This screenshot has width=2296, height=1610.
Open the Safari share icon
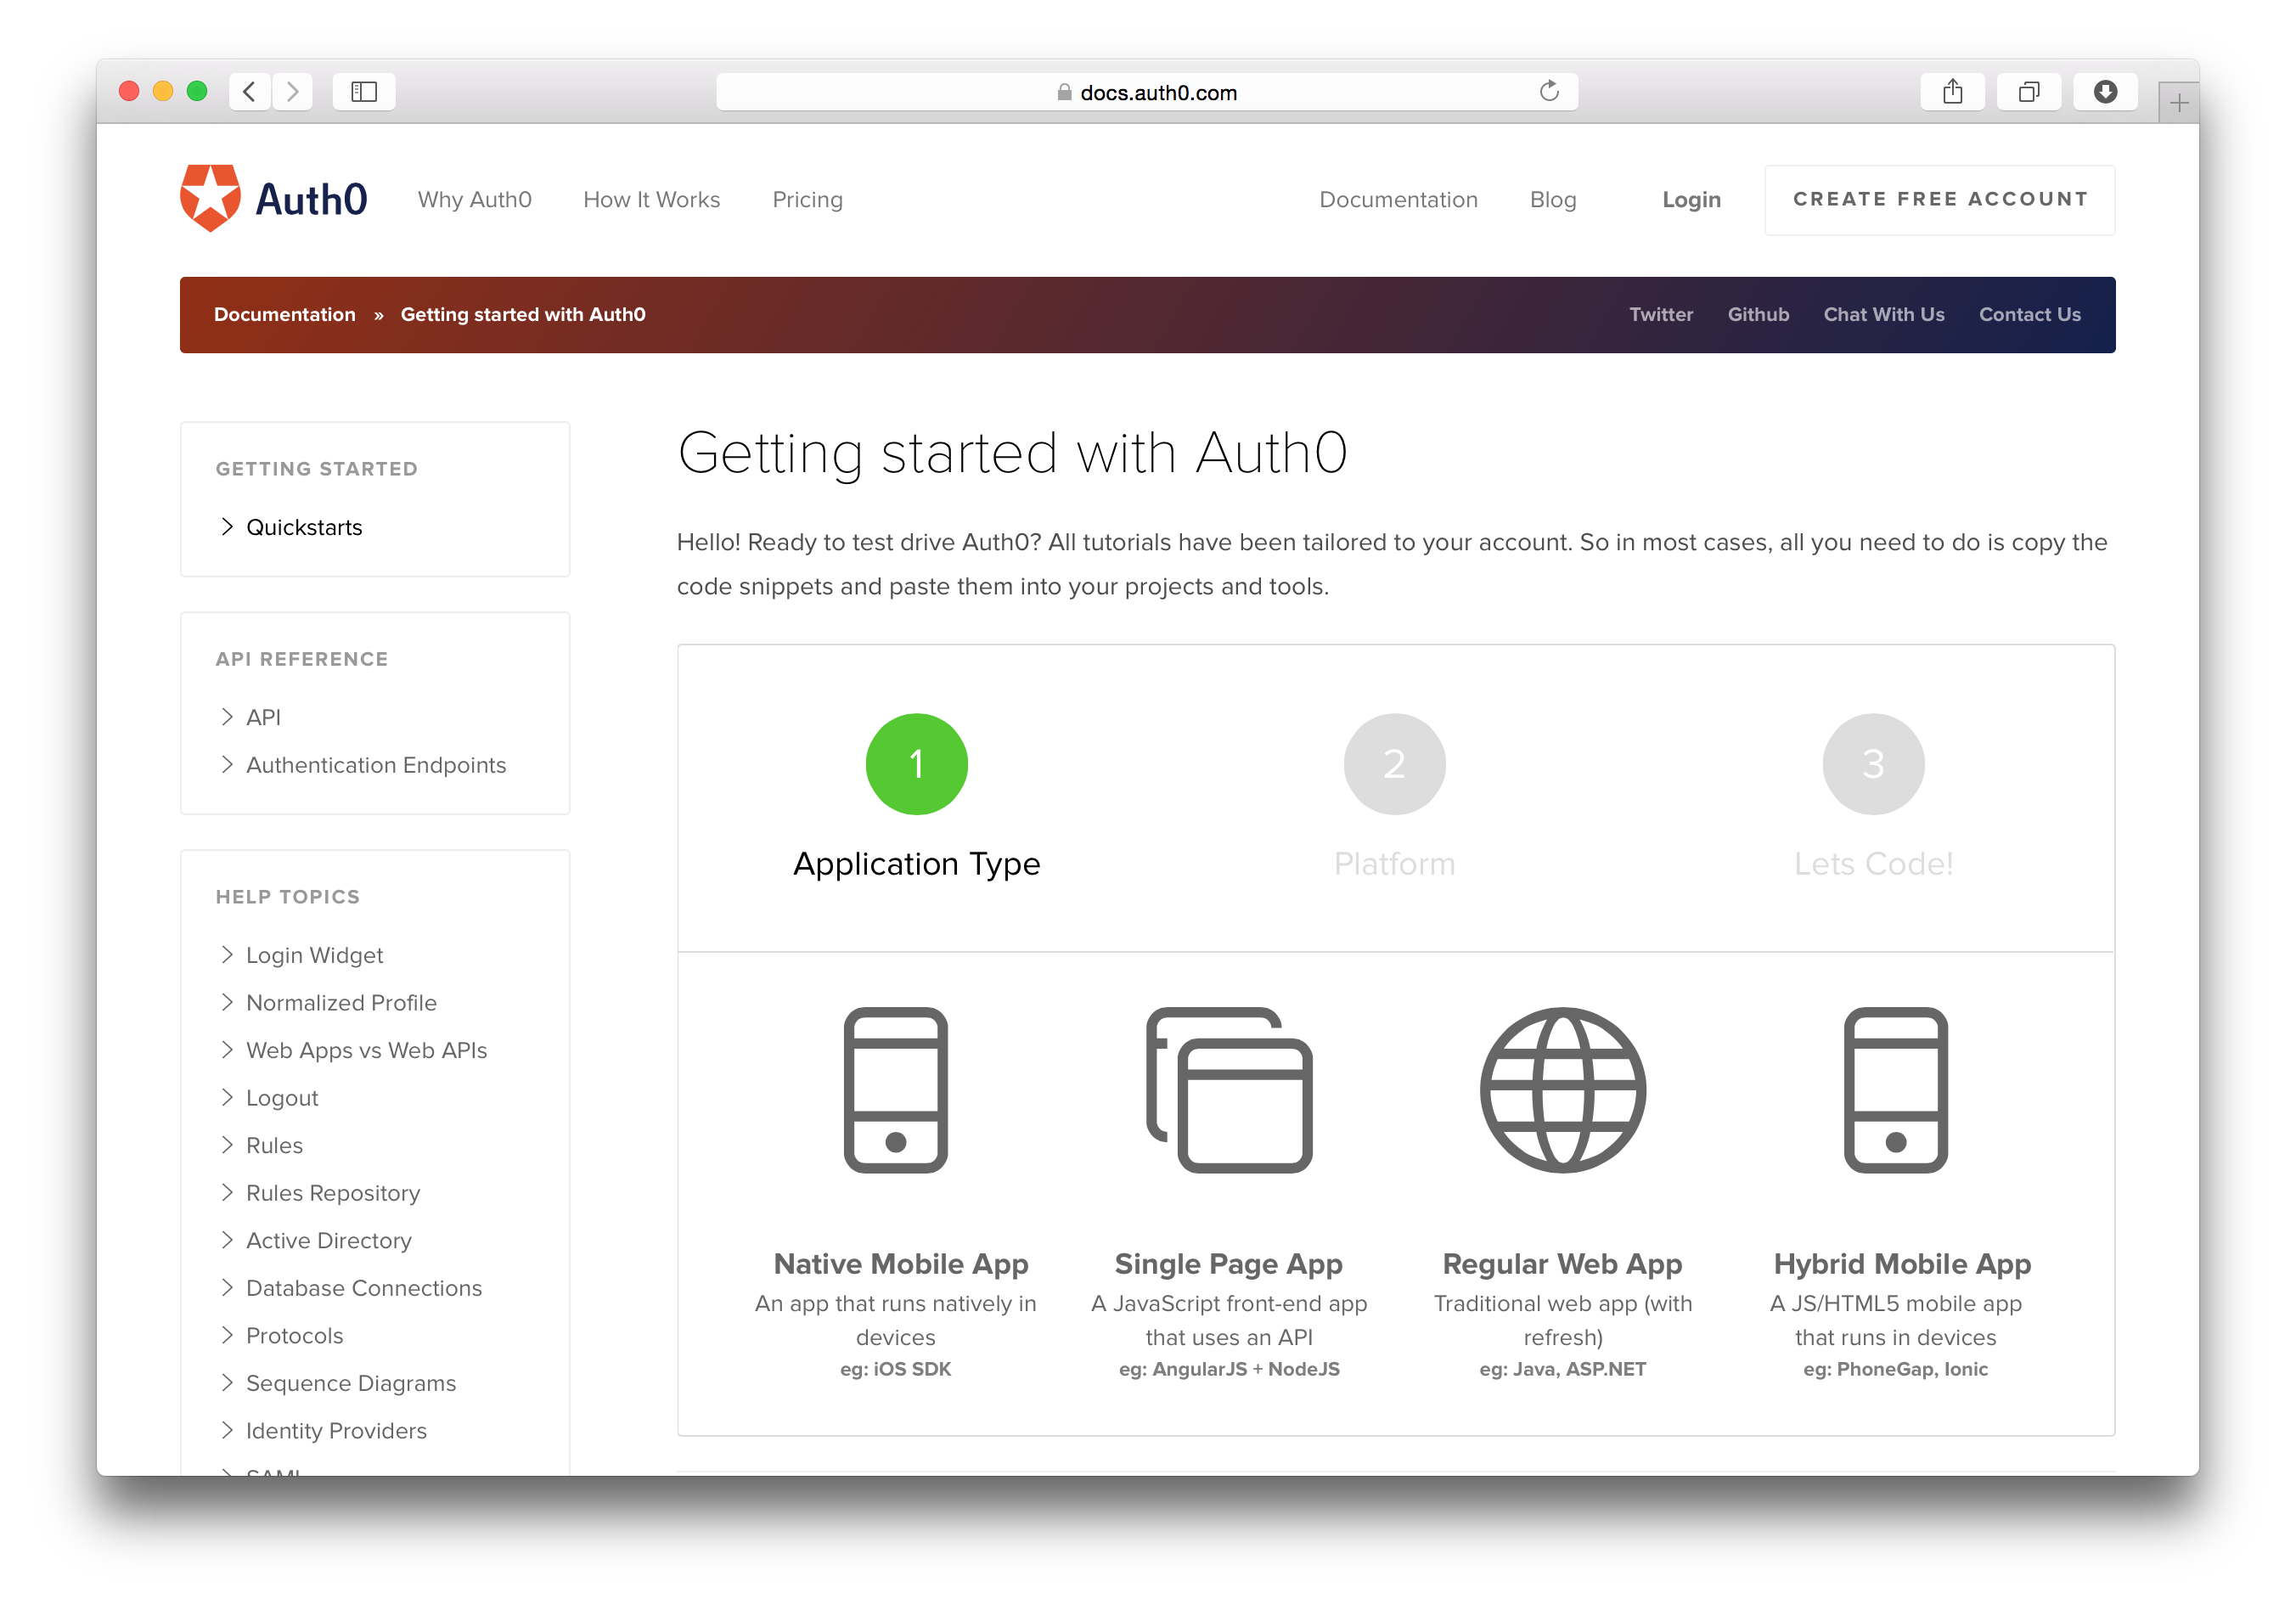(1952, 92)
